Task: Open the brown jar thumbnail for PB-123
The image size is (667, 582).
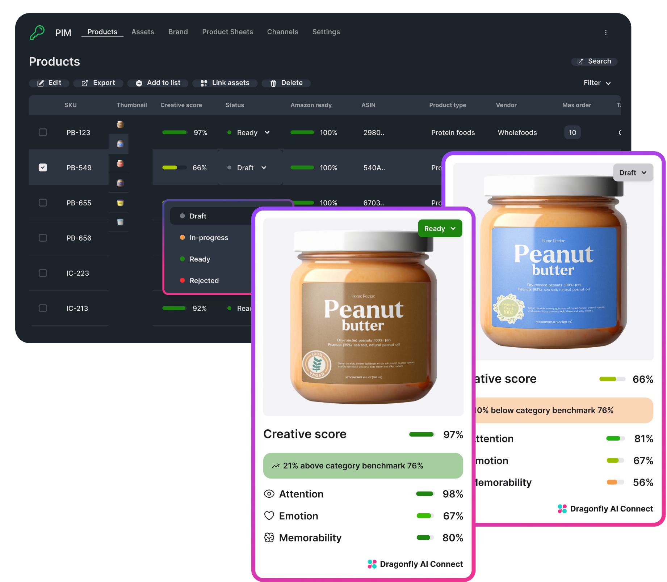Action: coord(120,124)
